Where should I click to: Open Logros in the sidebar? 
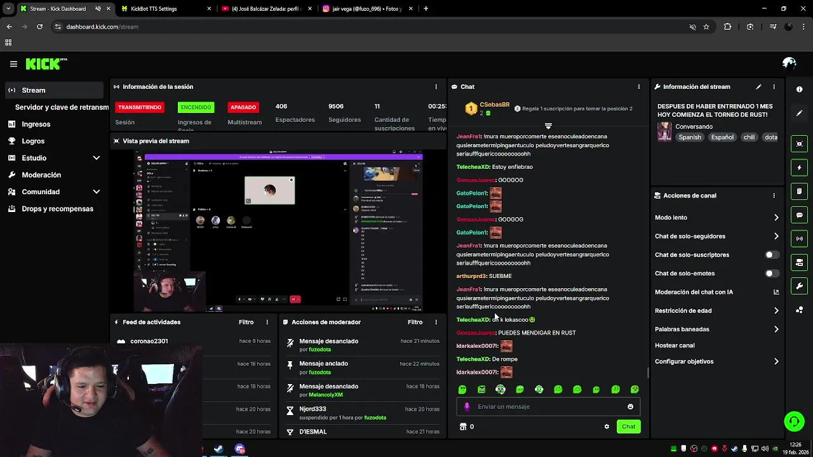[54, 141]
